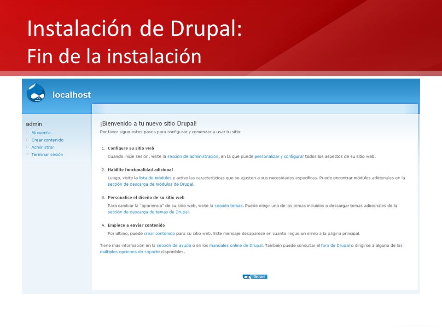This screenshot has width=442, height=331.
Task: Open sección de descarga de módulos link
Action: point(151,184)
